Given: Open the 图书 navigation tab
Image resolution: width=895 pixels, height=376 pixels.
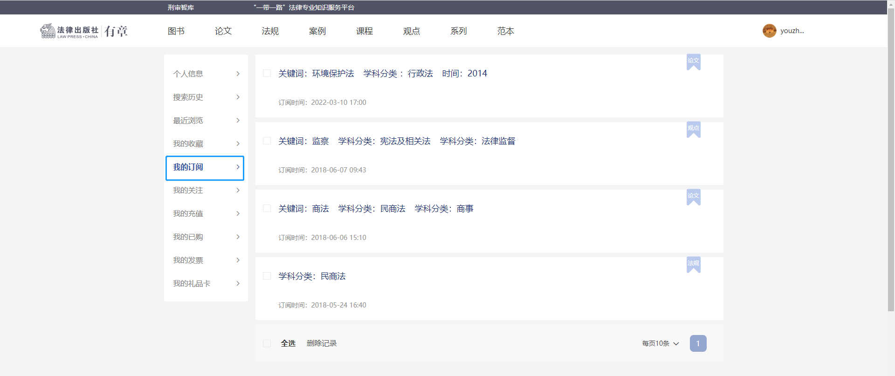Looking at the screenshot, I should (176, 31).
